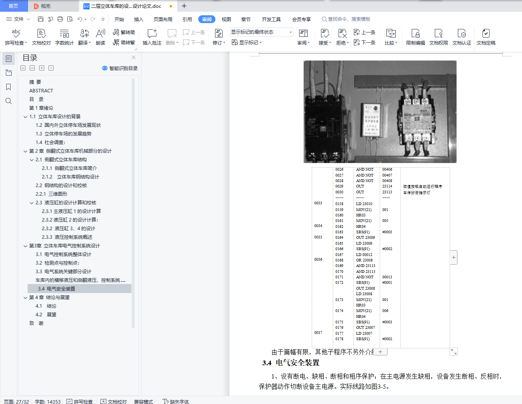Click the 文档认证 icon
Screen dimensions: 522x404
coord(462,37)
